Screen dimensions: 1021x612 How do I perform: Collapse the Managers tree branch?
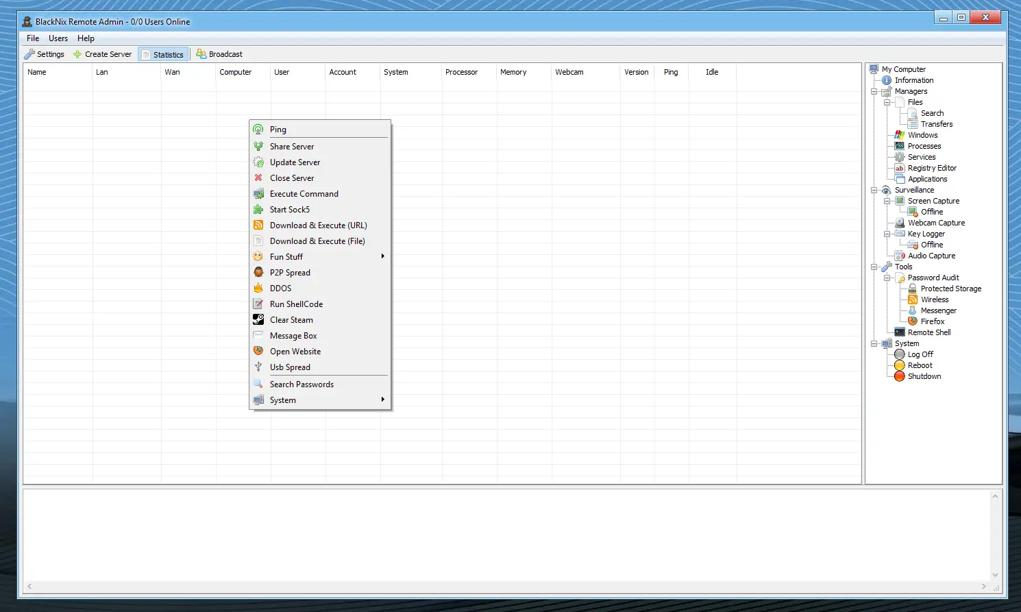click(x=873, y=90)
